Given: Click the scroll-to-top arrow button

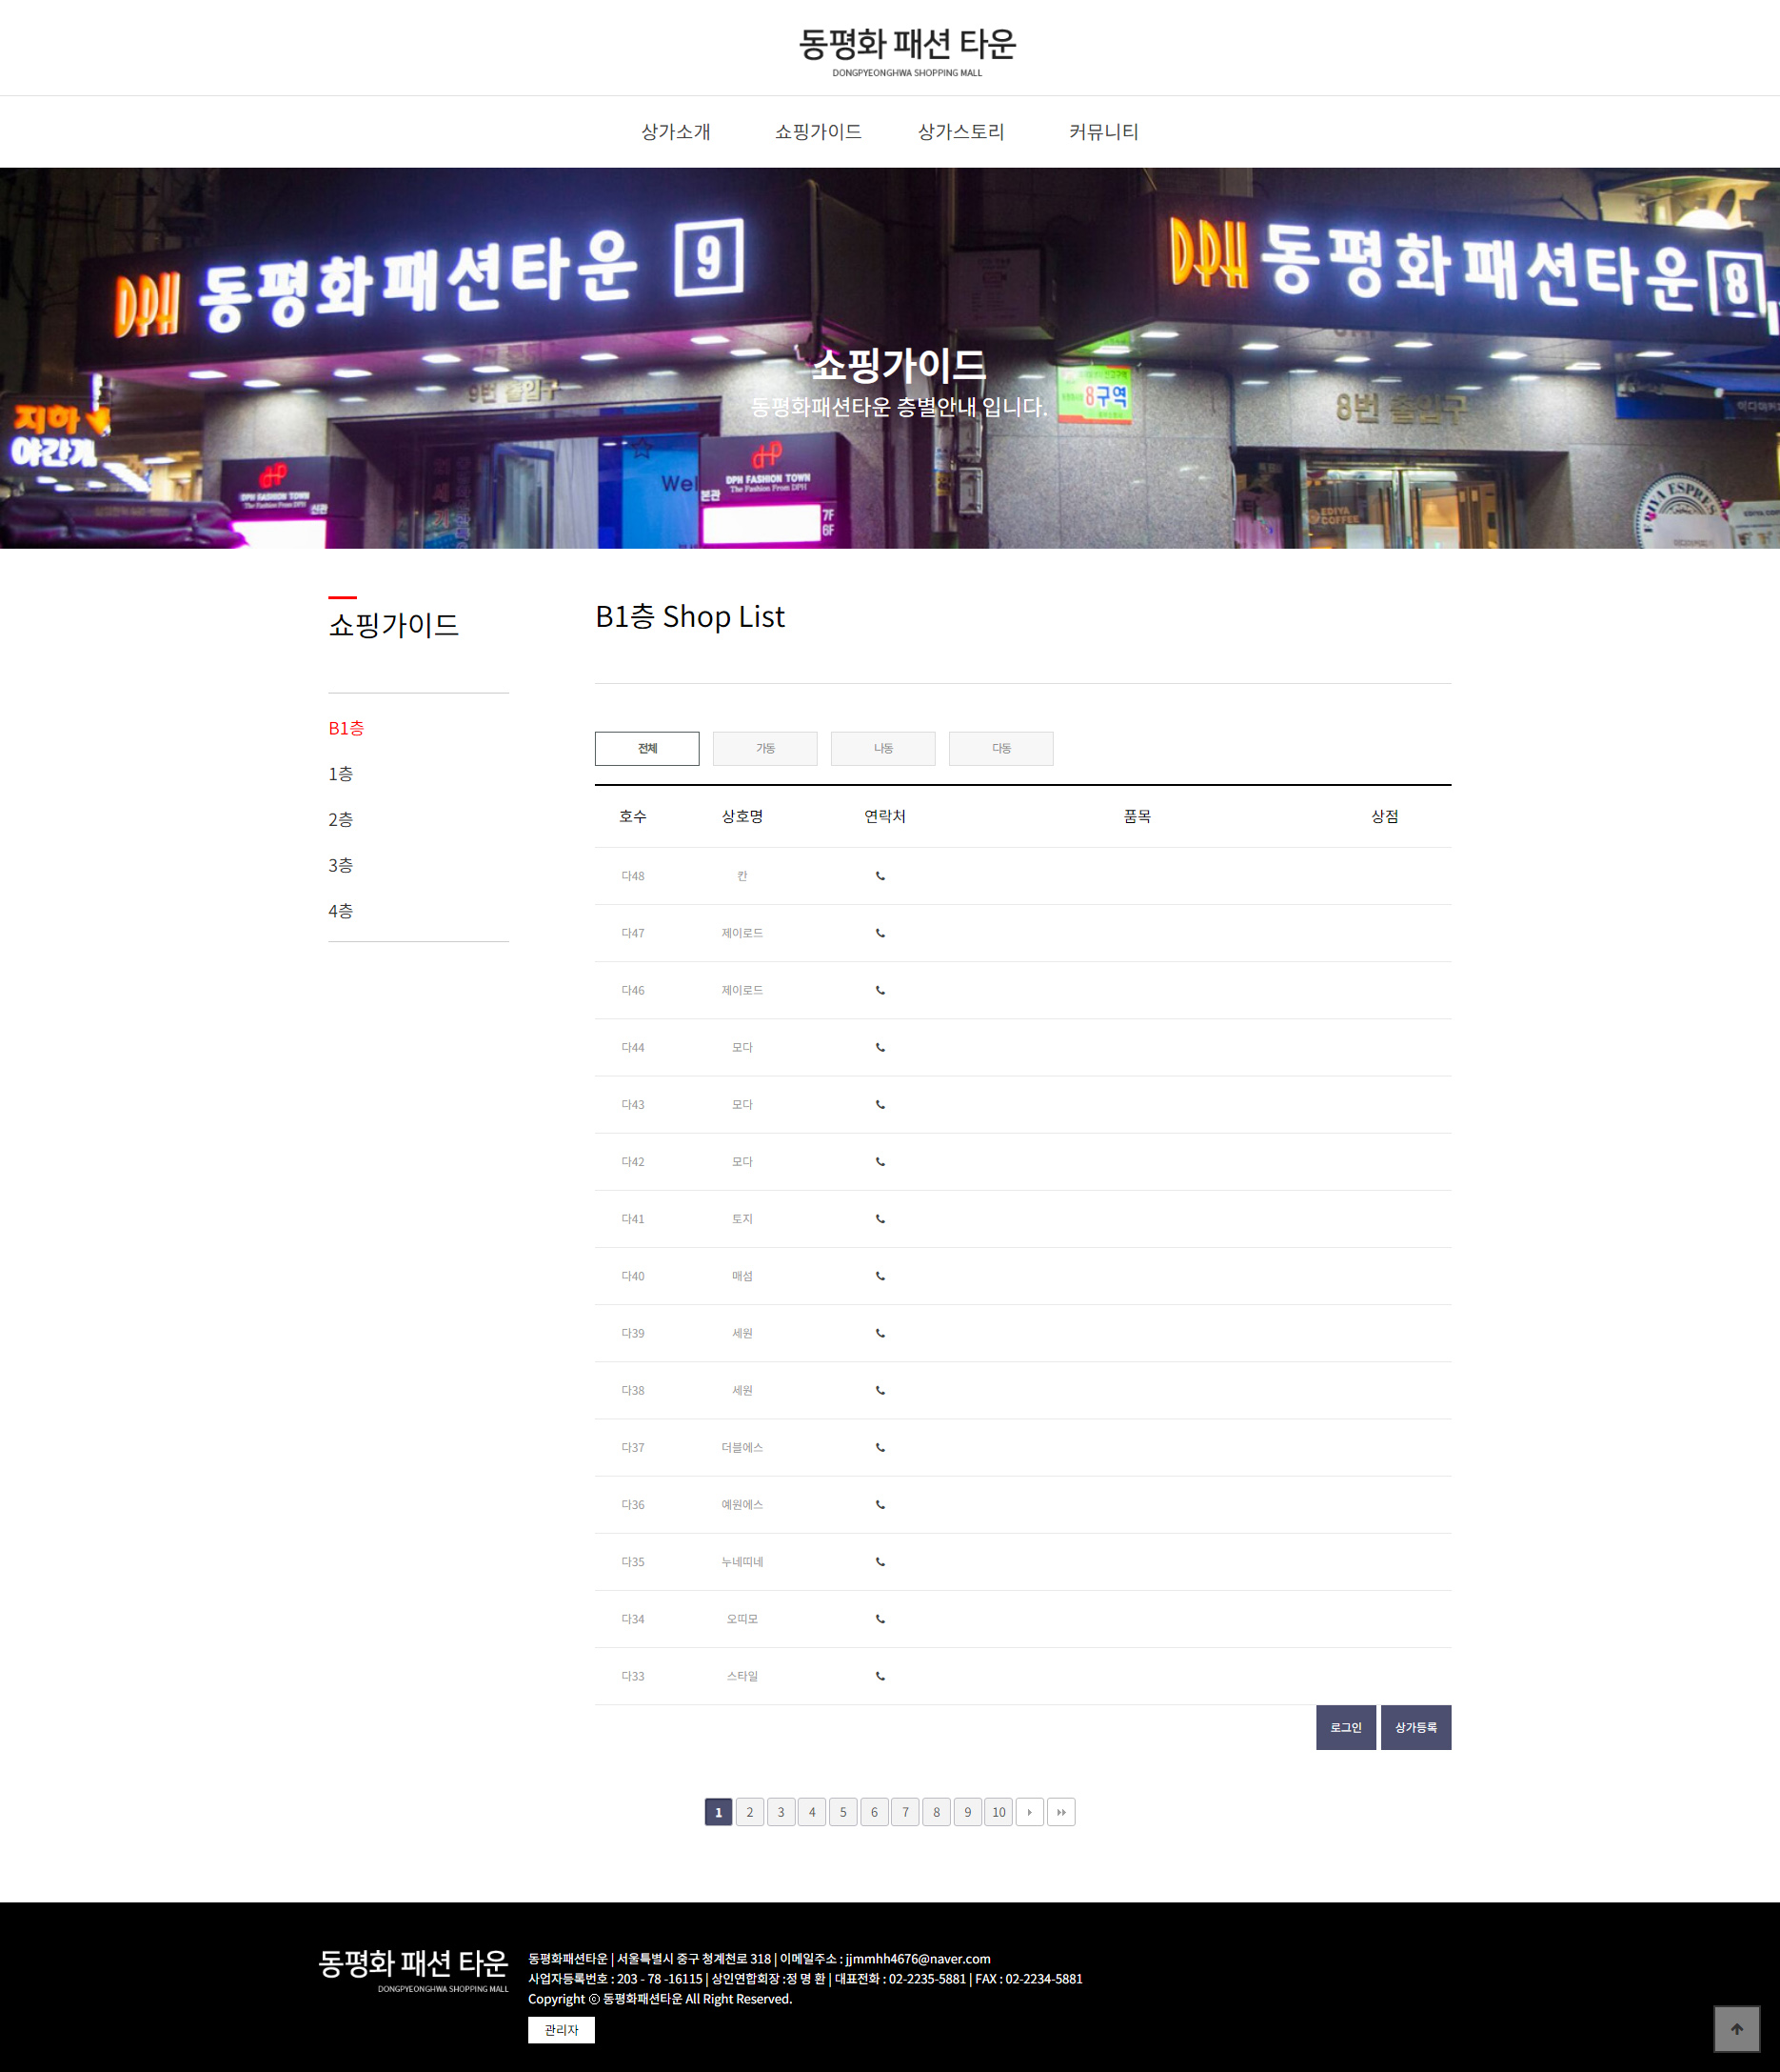Looking at the screenshot, I should 1736,2029.
